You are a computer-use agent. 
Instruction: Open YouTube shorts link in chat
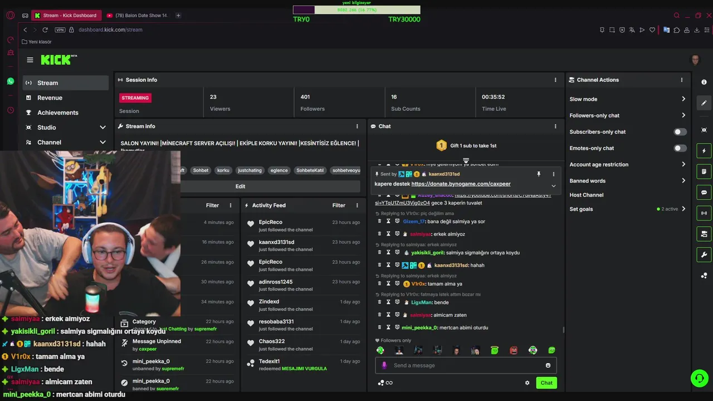pos(463,199)
